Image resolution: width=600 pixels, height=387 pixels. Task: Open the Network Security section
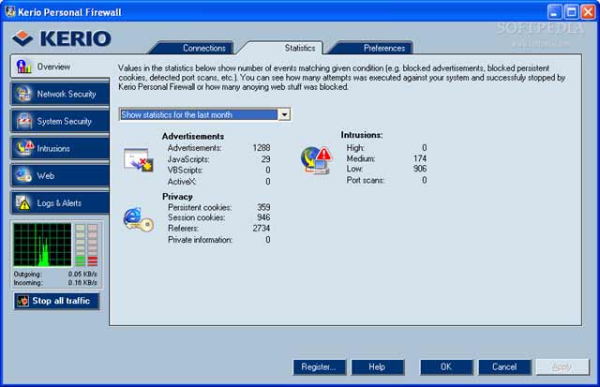[x=60, y=94]
